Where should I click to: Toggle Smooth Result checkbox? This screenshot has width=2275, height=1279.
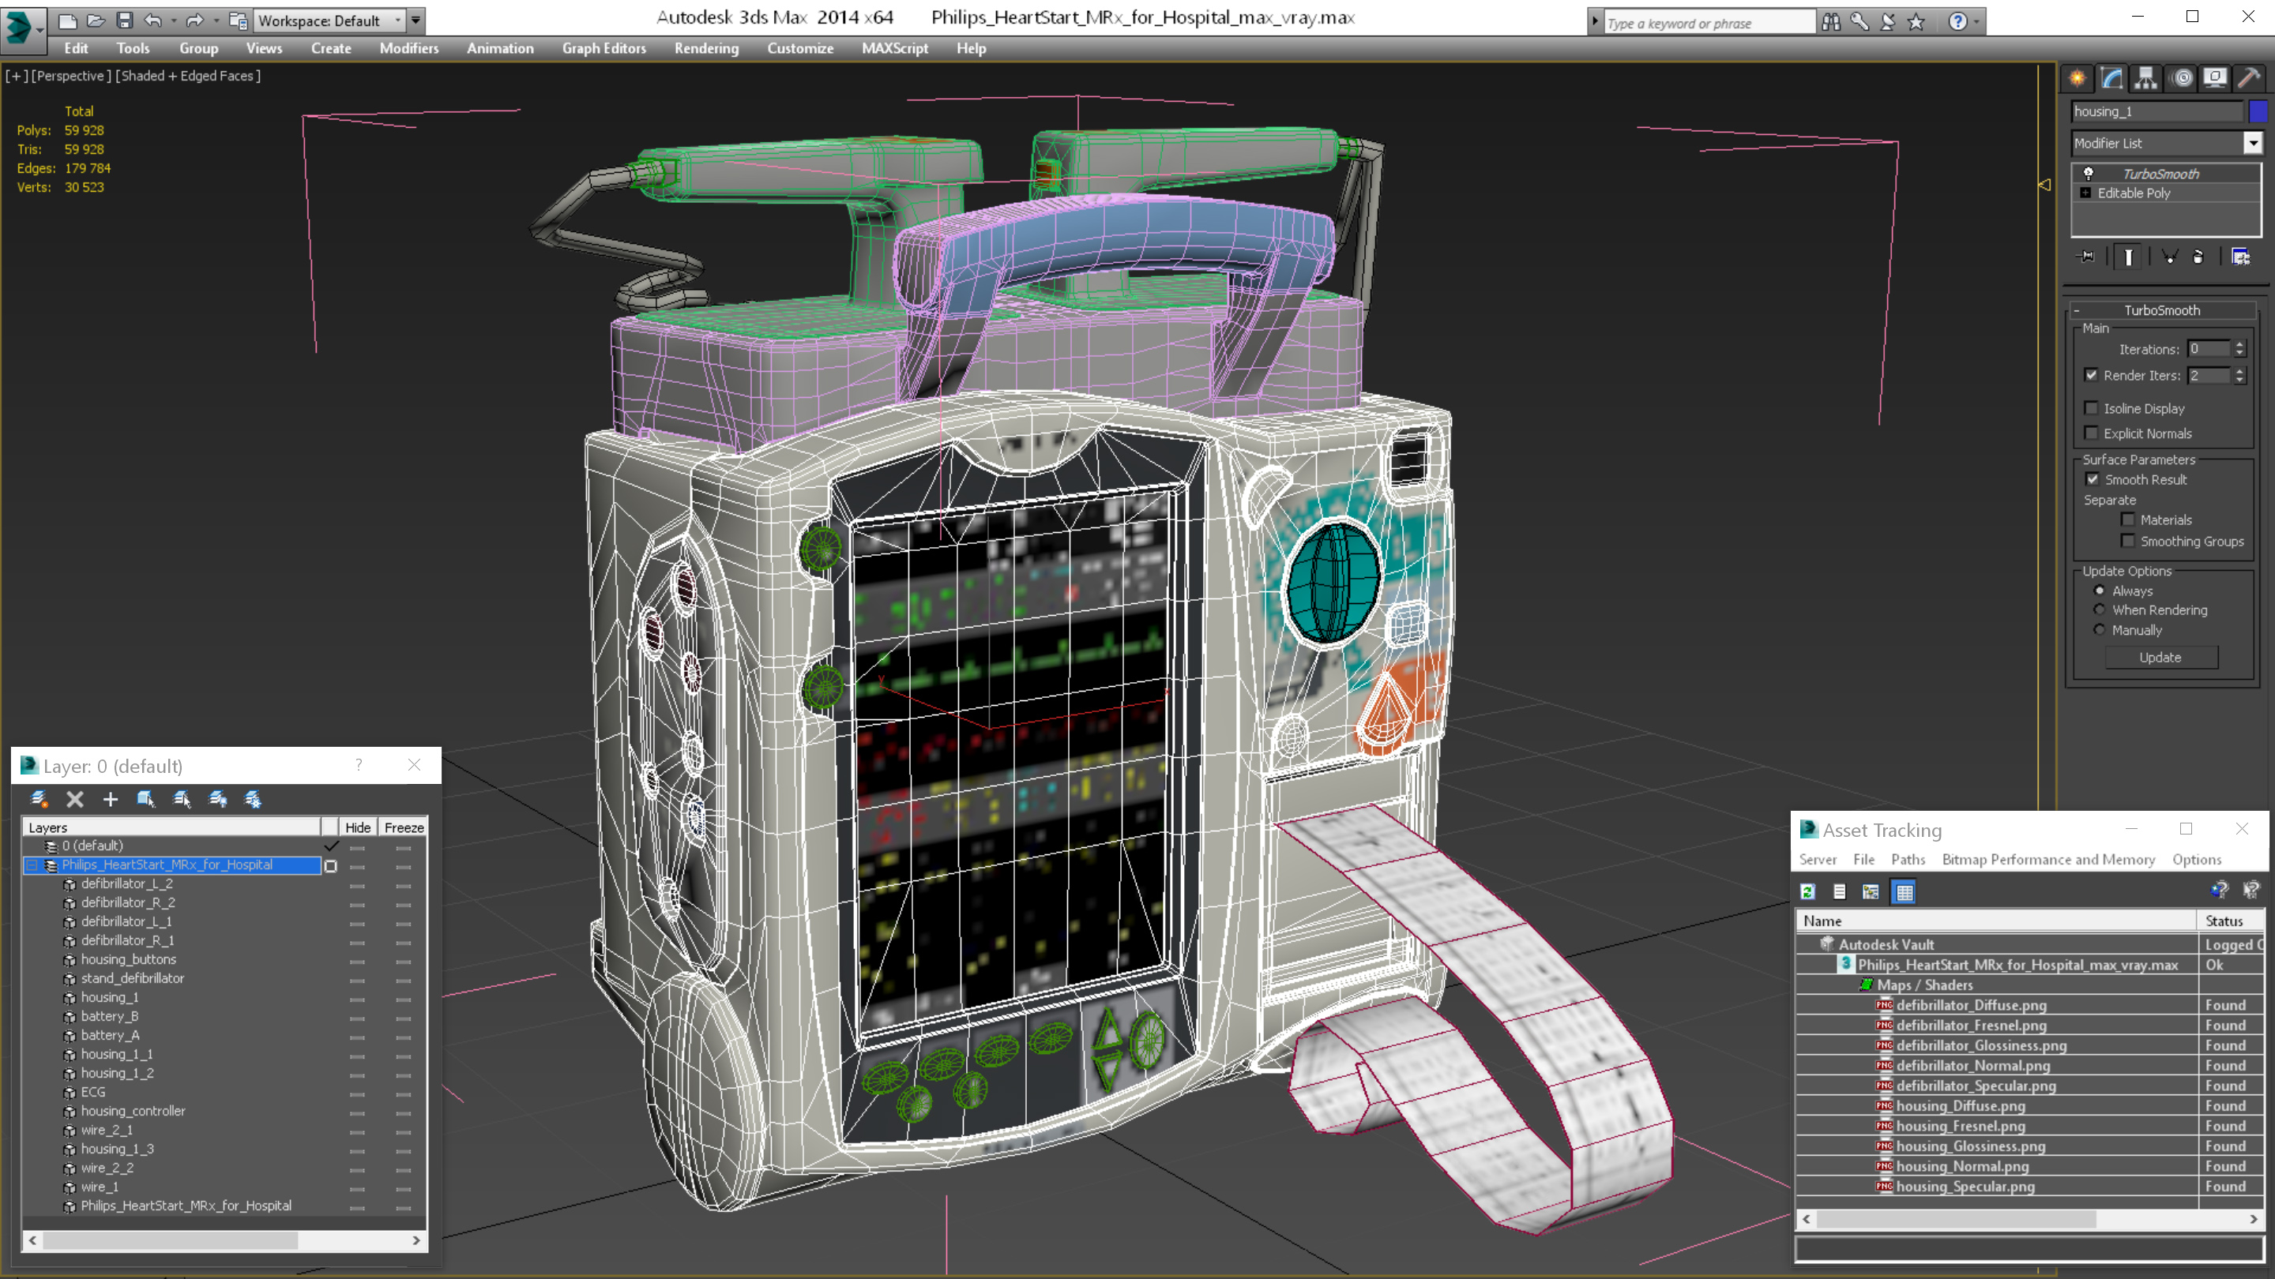2093,479
